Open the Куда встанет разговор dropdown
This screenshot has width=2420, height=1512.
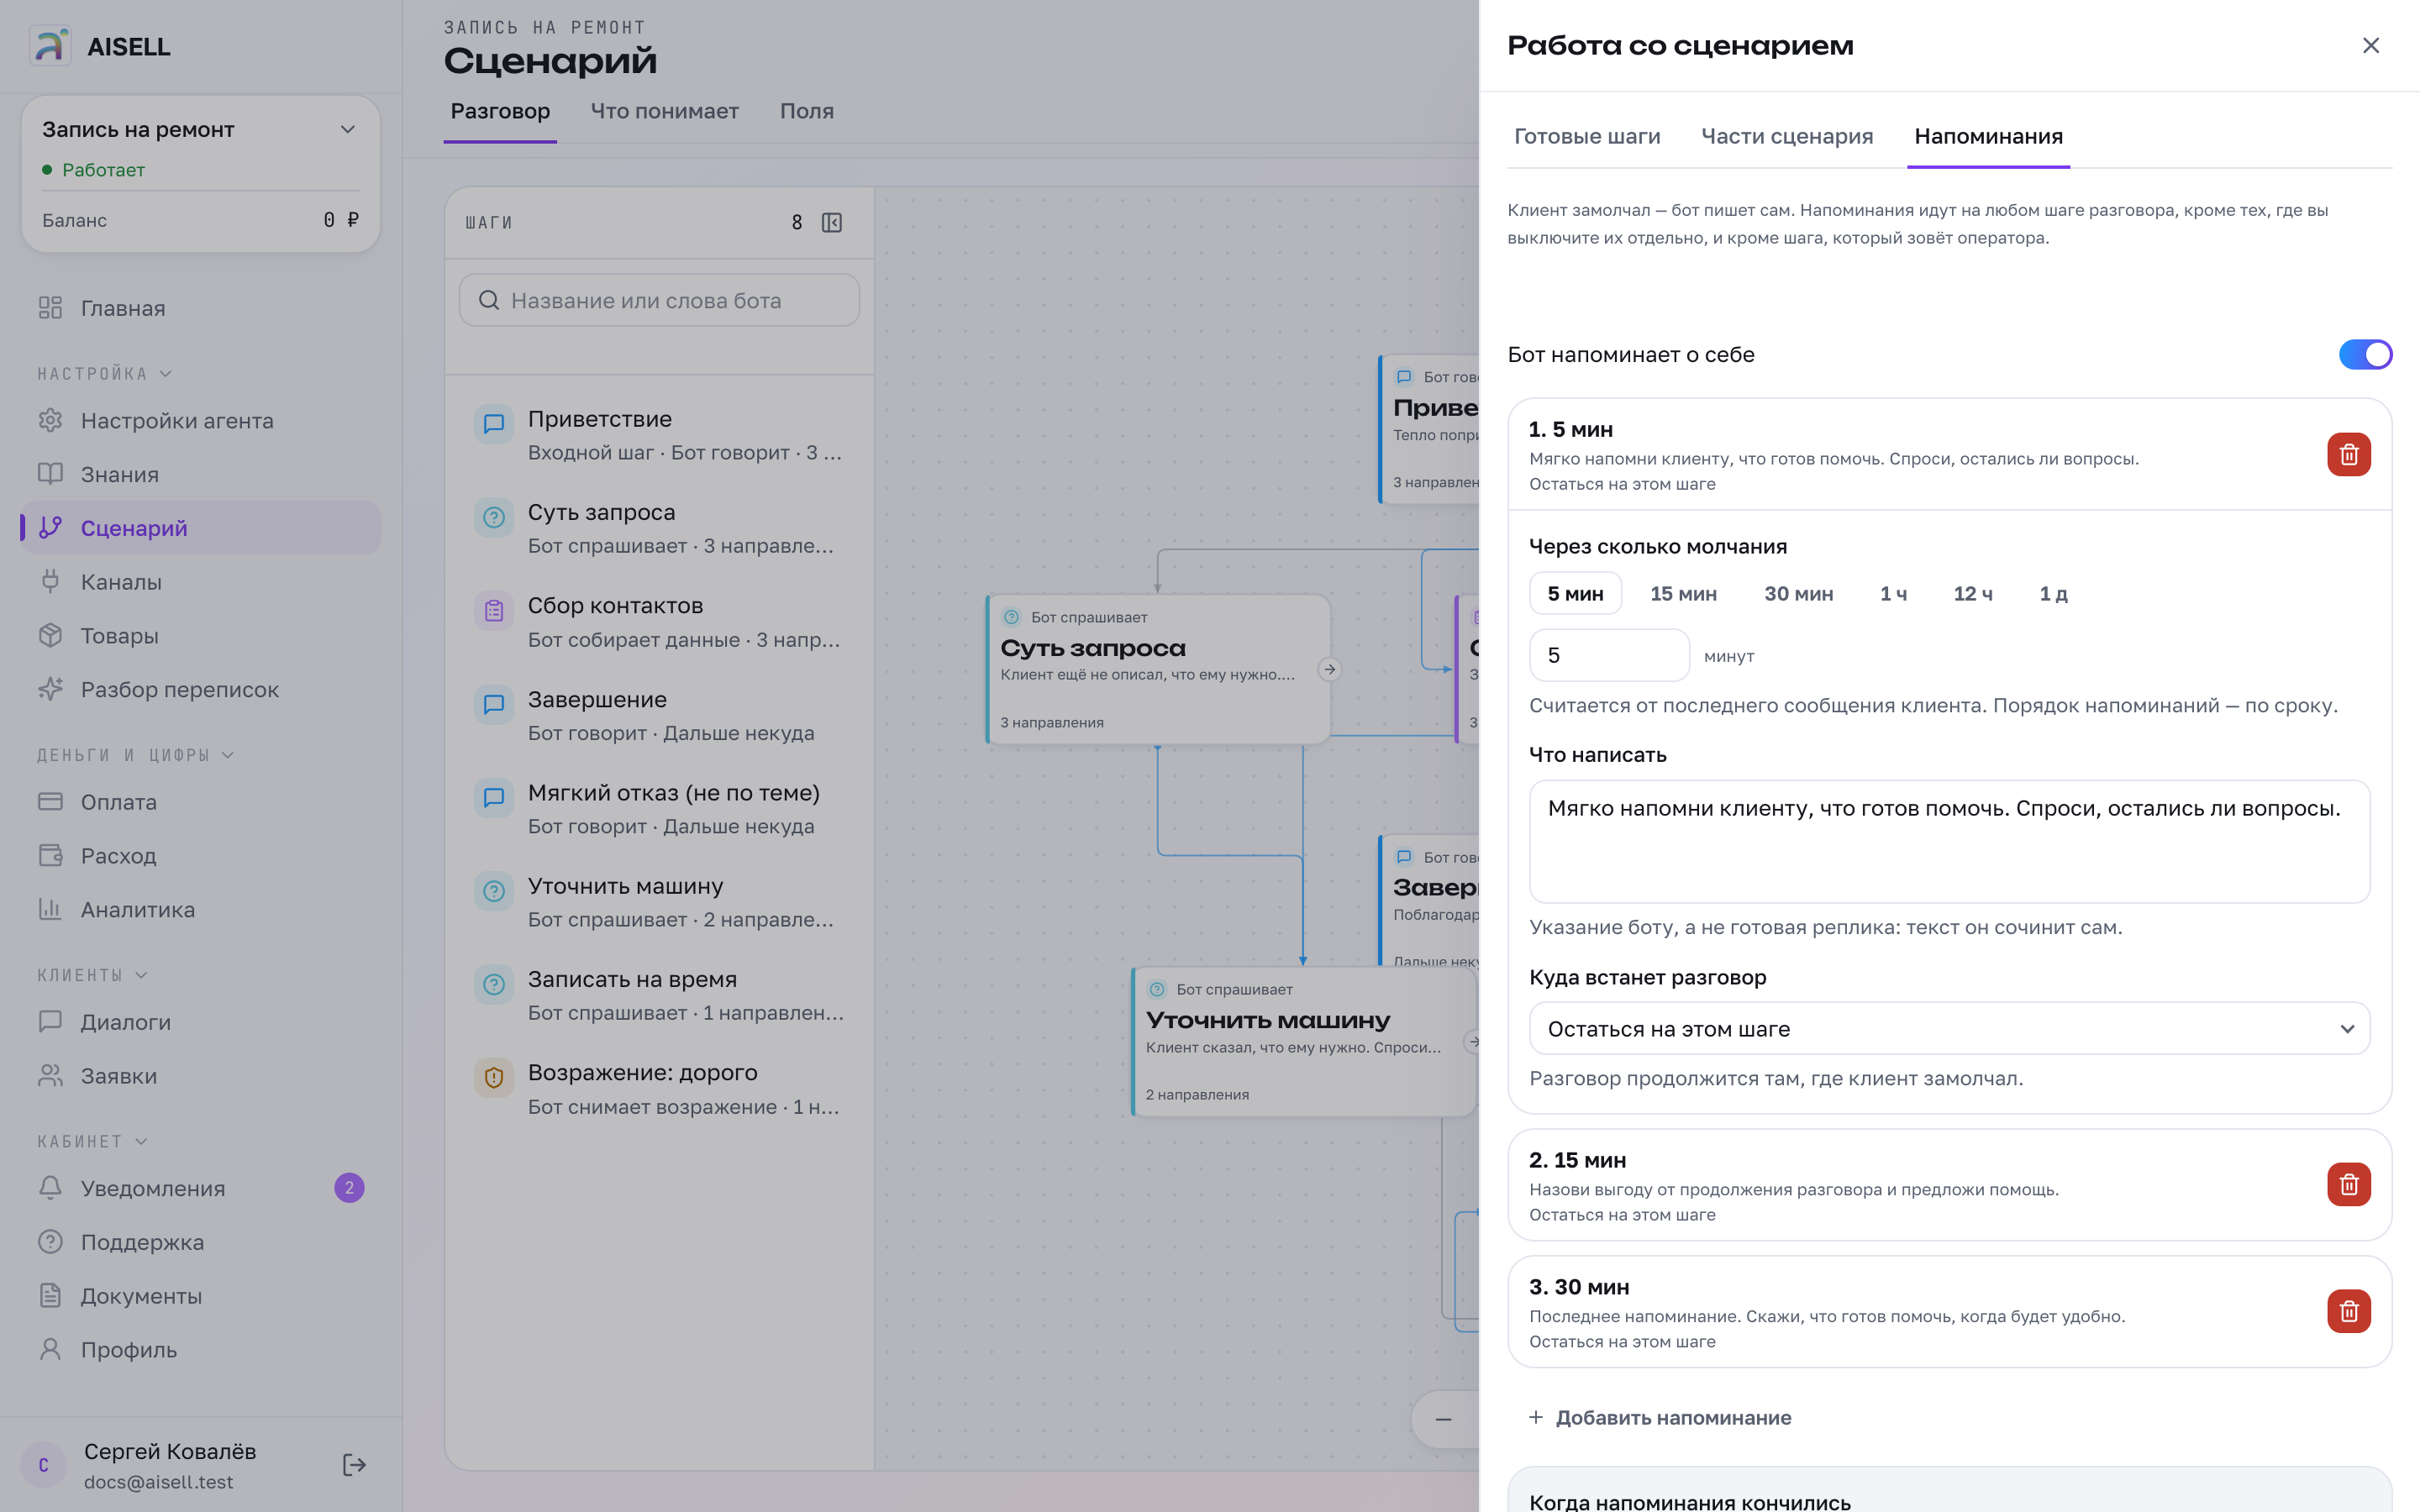click(x=1949, y=1028)
